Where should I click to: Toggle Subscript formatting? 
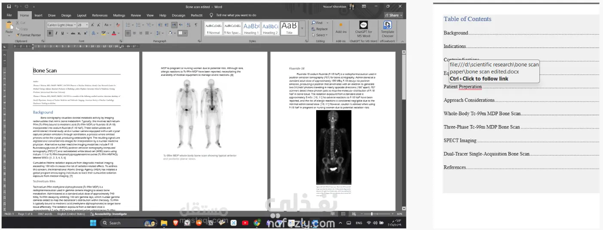[x=79, y=33]
